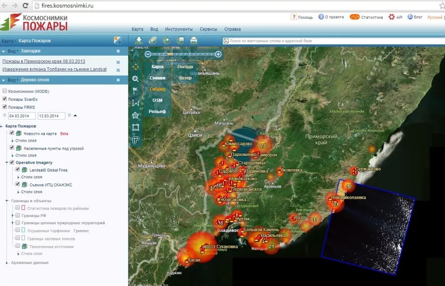The image size is (445, 286).
Task: Click the Kosmosnimki Пожары logo
Action: point(34,22)
